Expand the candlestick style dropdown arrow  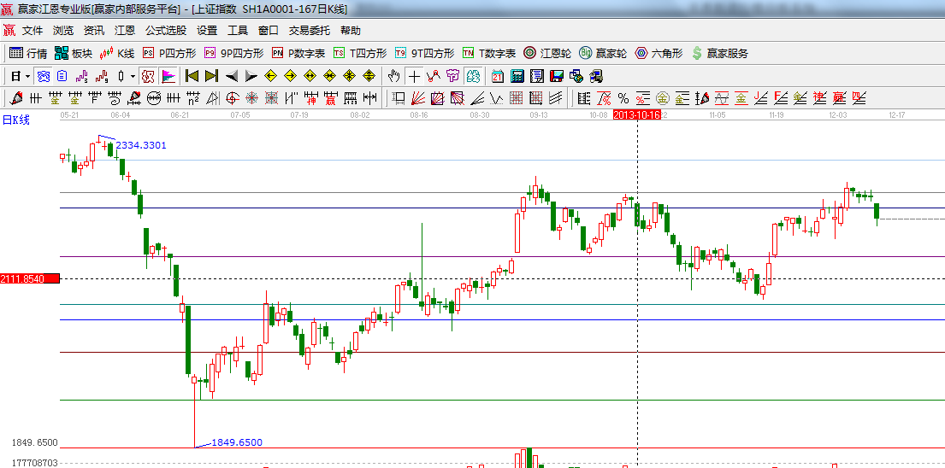pos(133,76)
